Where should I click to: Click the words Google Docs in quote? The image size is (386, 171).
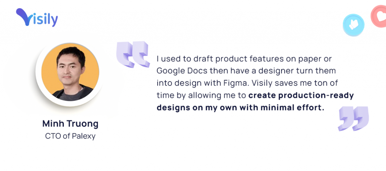[x=182, y=71]
